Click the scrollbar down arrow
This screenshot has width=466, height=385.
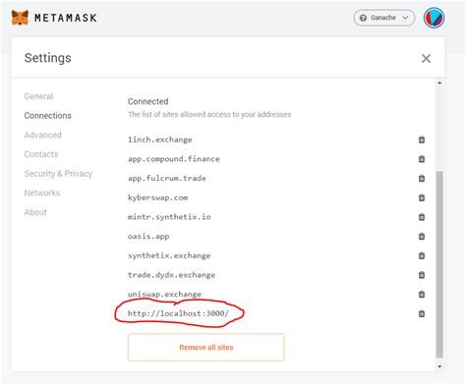[x=439, y=366]
